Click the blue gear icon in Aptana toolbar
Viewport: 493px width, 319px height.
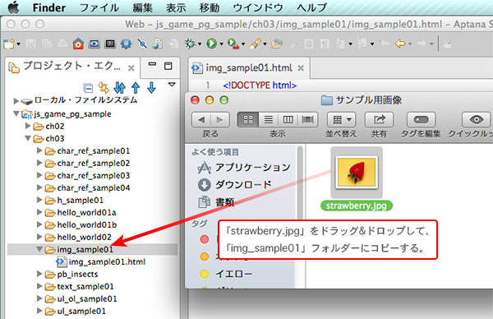point(126,44)
